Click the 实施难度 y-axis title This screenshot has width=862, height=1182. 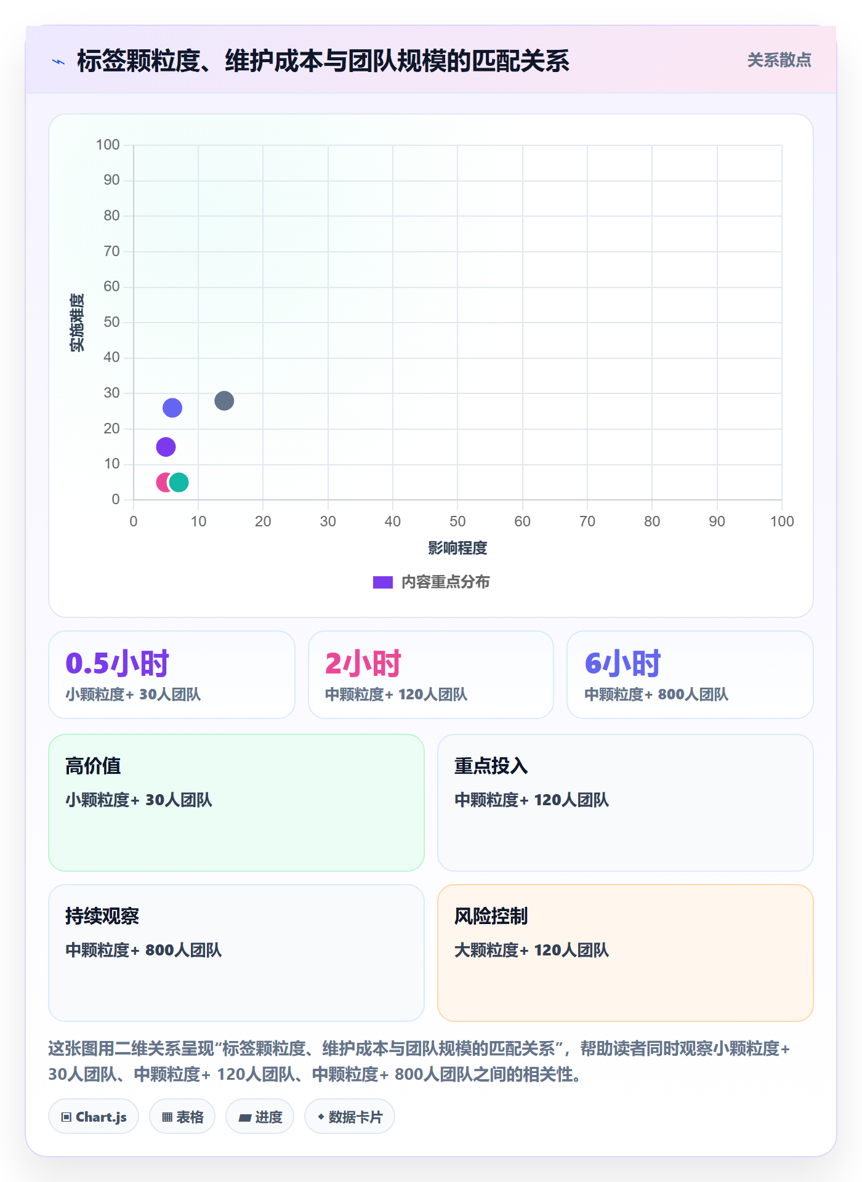click(77, 323)
